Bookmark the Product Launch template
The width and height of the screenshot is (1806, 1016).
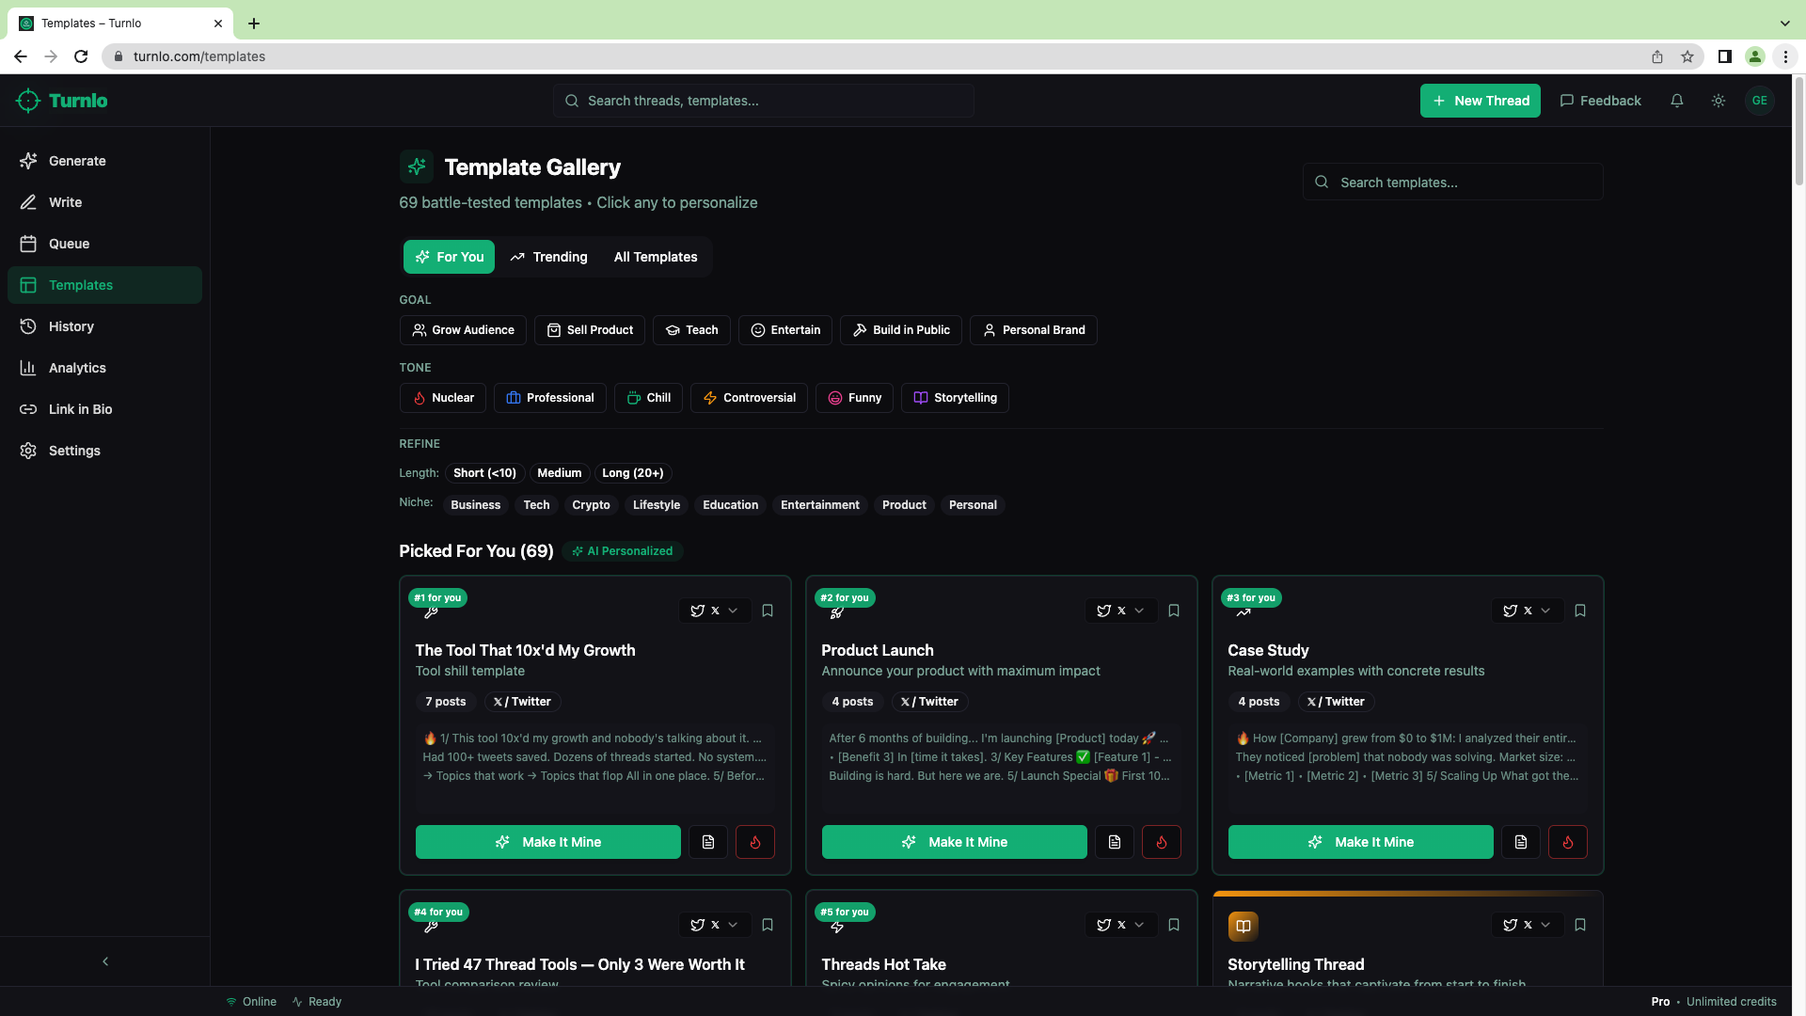[1173, 611]
